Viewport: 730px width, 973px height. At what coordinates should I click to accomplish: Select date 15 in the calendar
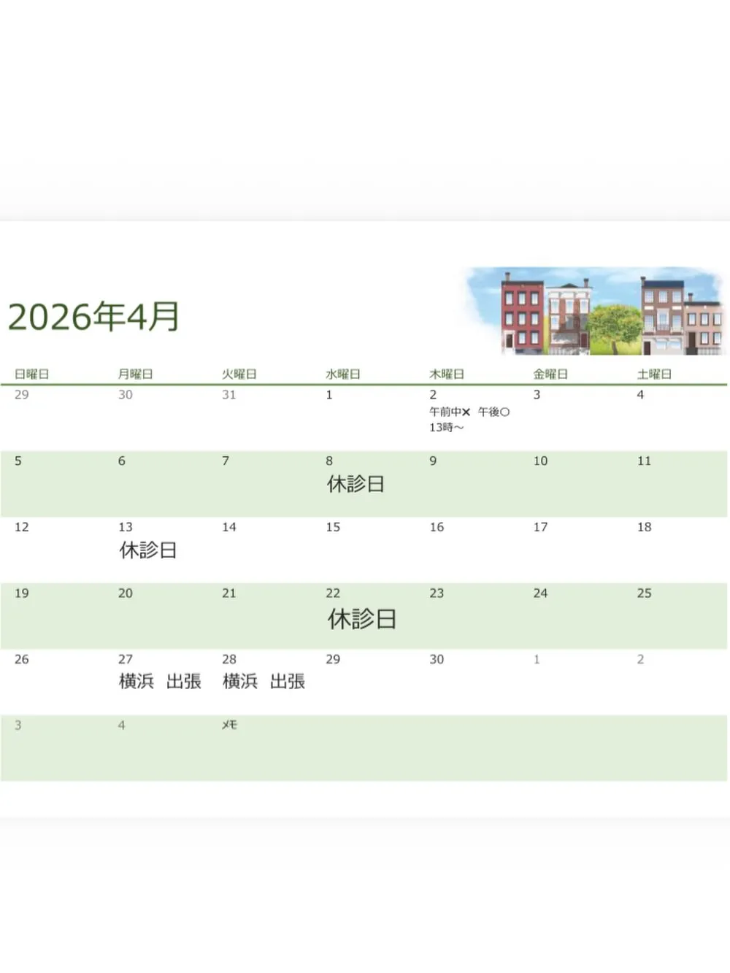tap(333, 527)
